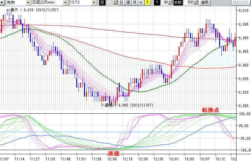The width and height of the screenshot is (251, 161).
Task: Toggle the yellow T tick button
Action: (x=147, y=3)
